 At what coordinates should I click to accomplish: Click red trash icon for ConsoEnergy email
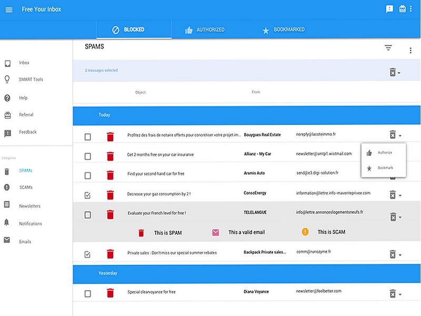coord(110,195)
